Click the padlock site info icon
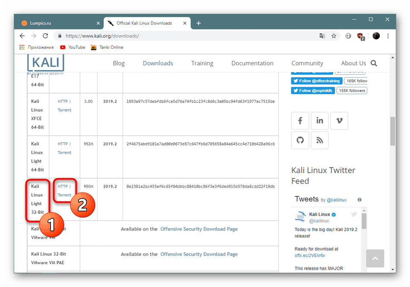Image resolution: width=410 pixels, height=287 pixels. click(60, 36)
